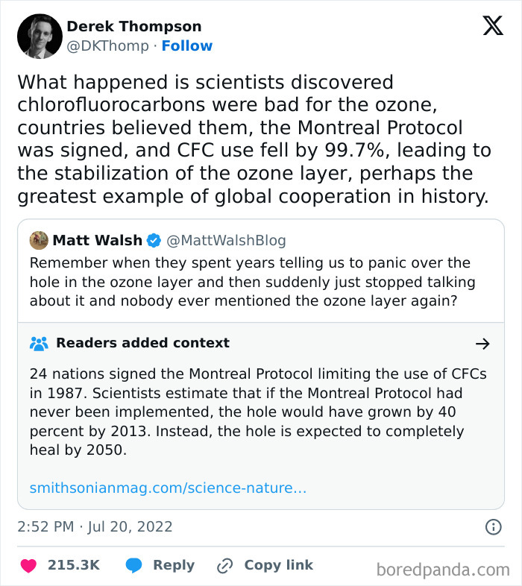
Task: Click Matt Walsh's small avatar
Action: pos(39,240)
